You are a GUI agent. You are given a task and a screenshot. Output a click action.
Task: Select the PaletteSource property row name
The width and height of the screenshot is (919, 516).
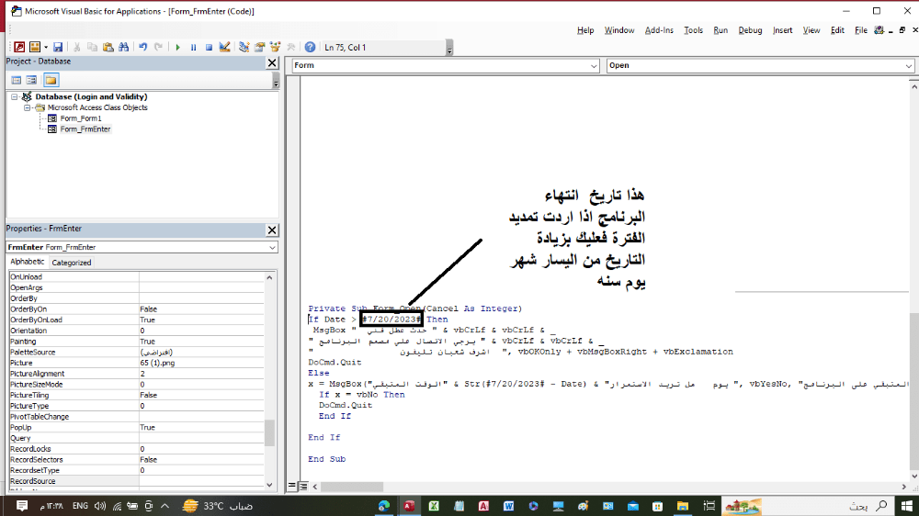(33, 352)
